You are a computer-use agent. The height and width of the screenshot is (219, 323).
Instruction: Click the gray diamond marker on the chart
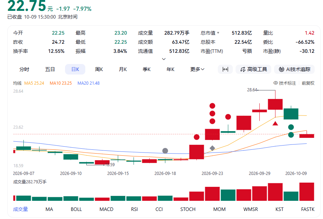tap(213, 148)
